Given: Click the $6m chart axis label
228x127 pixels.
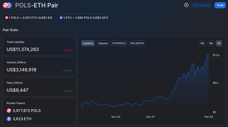Looking at the screenshot, I should tap(216, 83).
